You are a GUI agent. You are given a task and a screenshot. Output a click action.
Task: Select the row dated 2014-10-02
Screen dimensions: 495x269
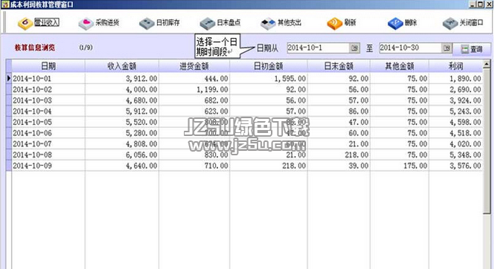point(247,89)
